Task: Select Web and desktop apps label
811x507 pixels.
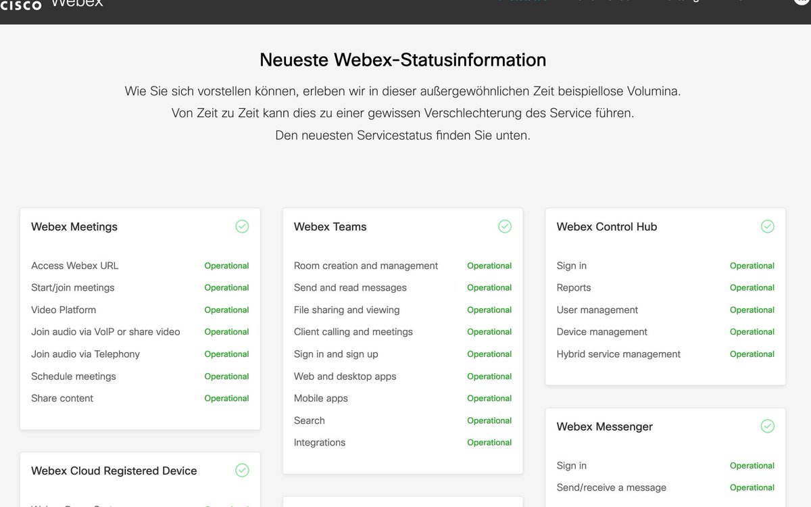Action: (345, 377)
